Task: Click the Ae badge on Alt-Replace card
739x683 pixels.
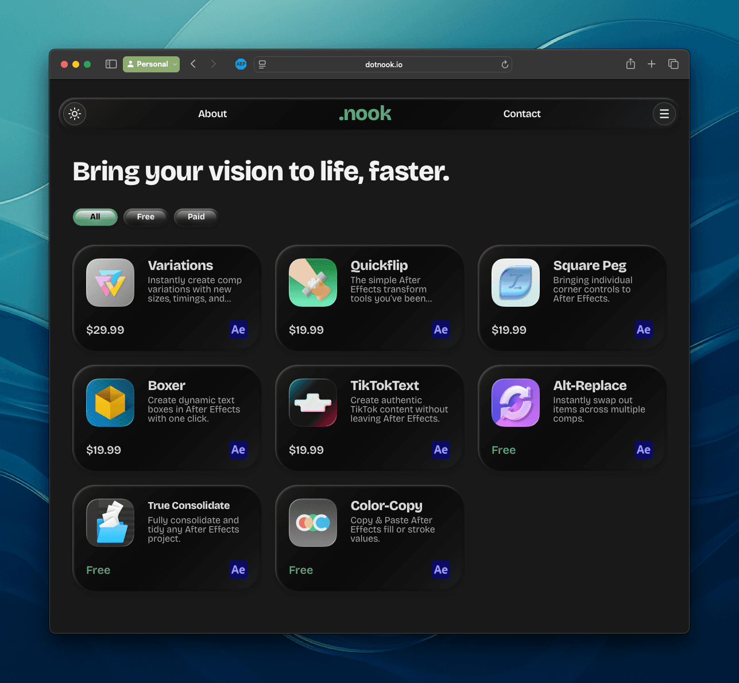Action: [644, 450]
